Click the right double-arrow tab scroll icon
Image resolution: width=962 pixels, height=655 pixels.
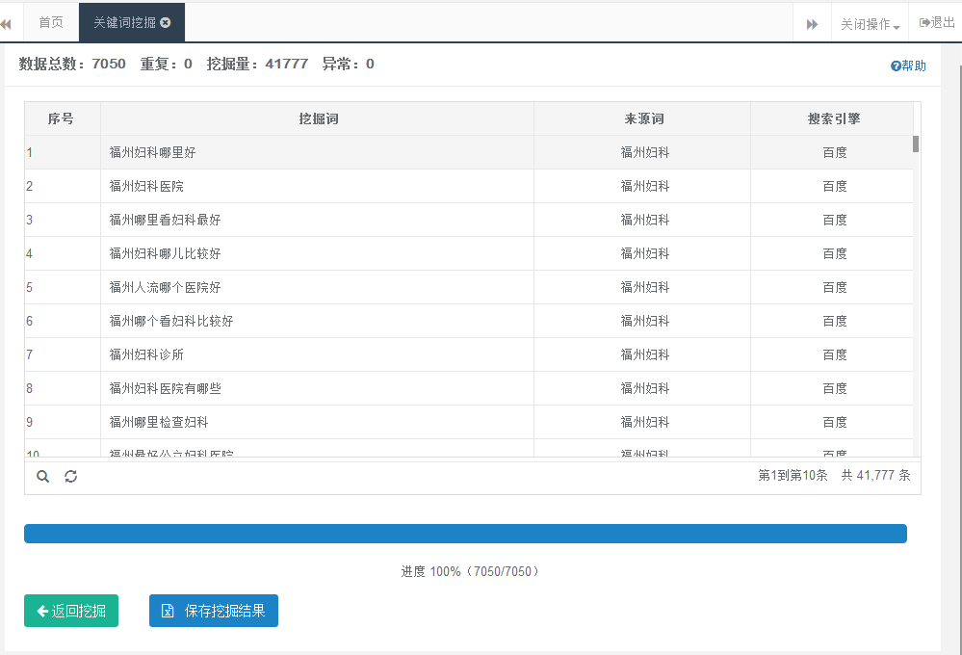click(812, 22)
